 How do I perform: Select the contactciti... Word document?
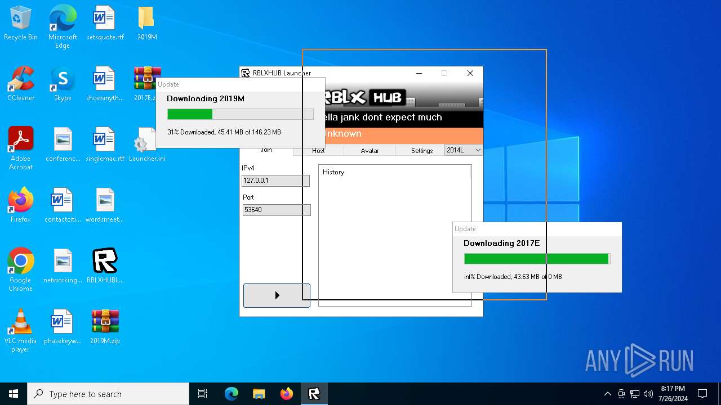pos(63,206)
